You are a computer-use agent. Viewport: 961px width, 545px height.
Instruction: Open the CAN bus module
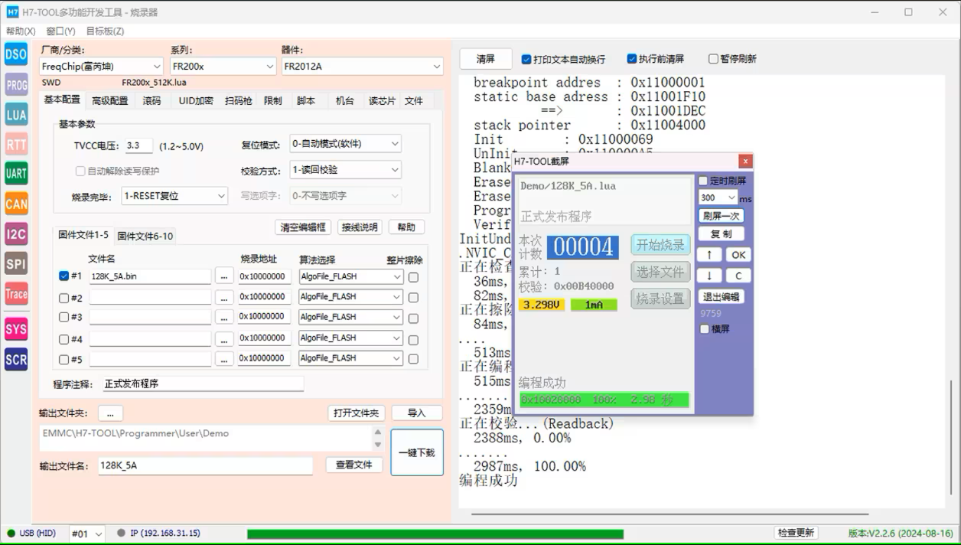click(16, 204)
